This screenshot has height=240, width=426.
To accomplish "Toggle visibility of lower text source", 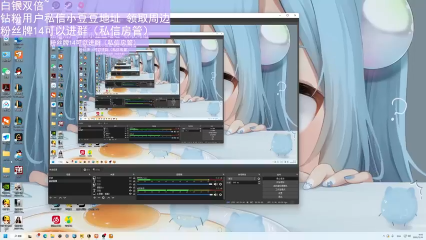I will [130, 190].
